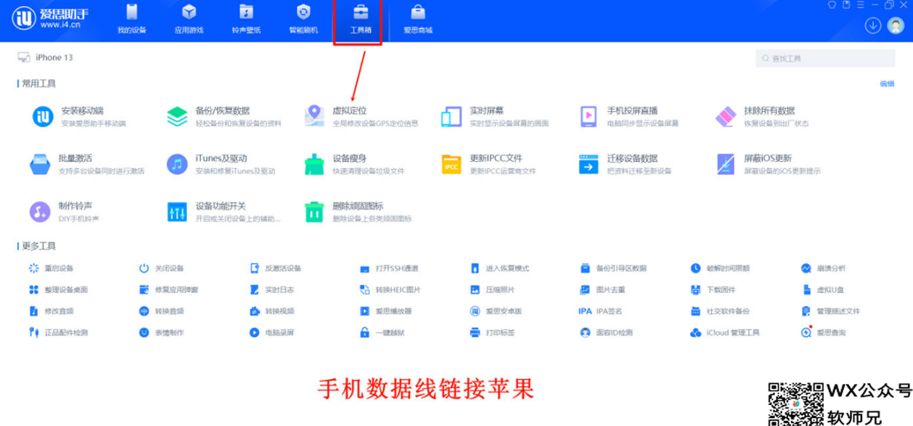Open the 安装移动端 tool
The image size is (913, 426).
pos(79,116)
